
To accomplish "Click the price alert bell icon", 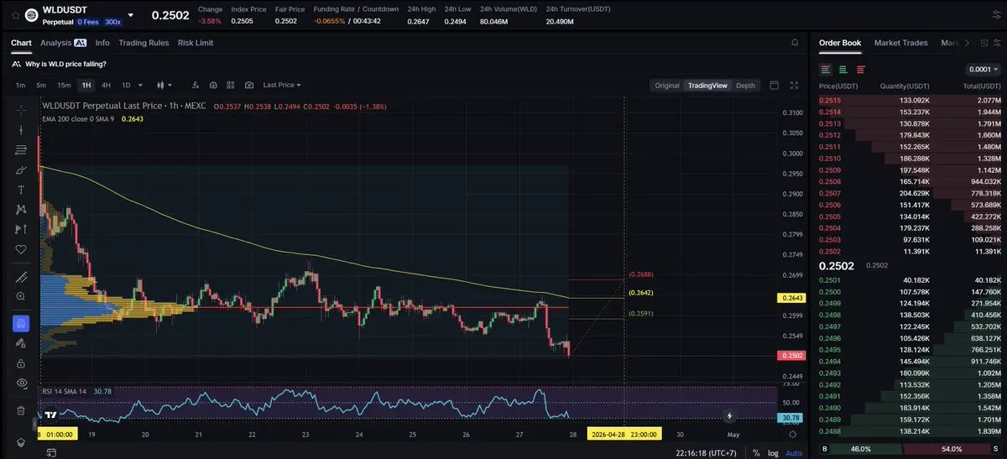I will 795,42.
